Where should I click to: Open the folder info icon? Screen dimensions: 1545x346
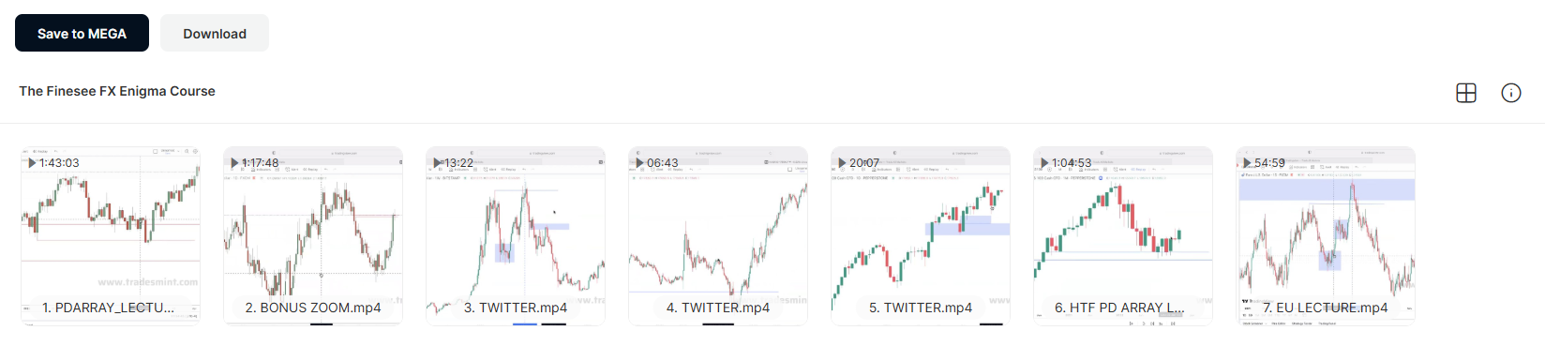(x=1511, y=93)
